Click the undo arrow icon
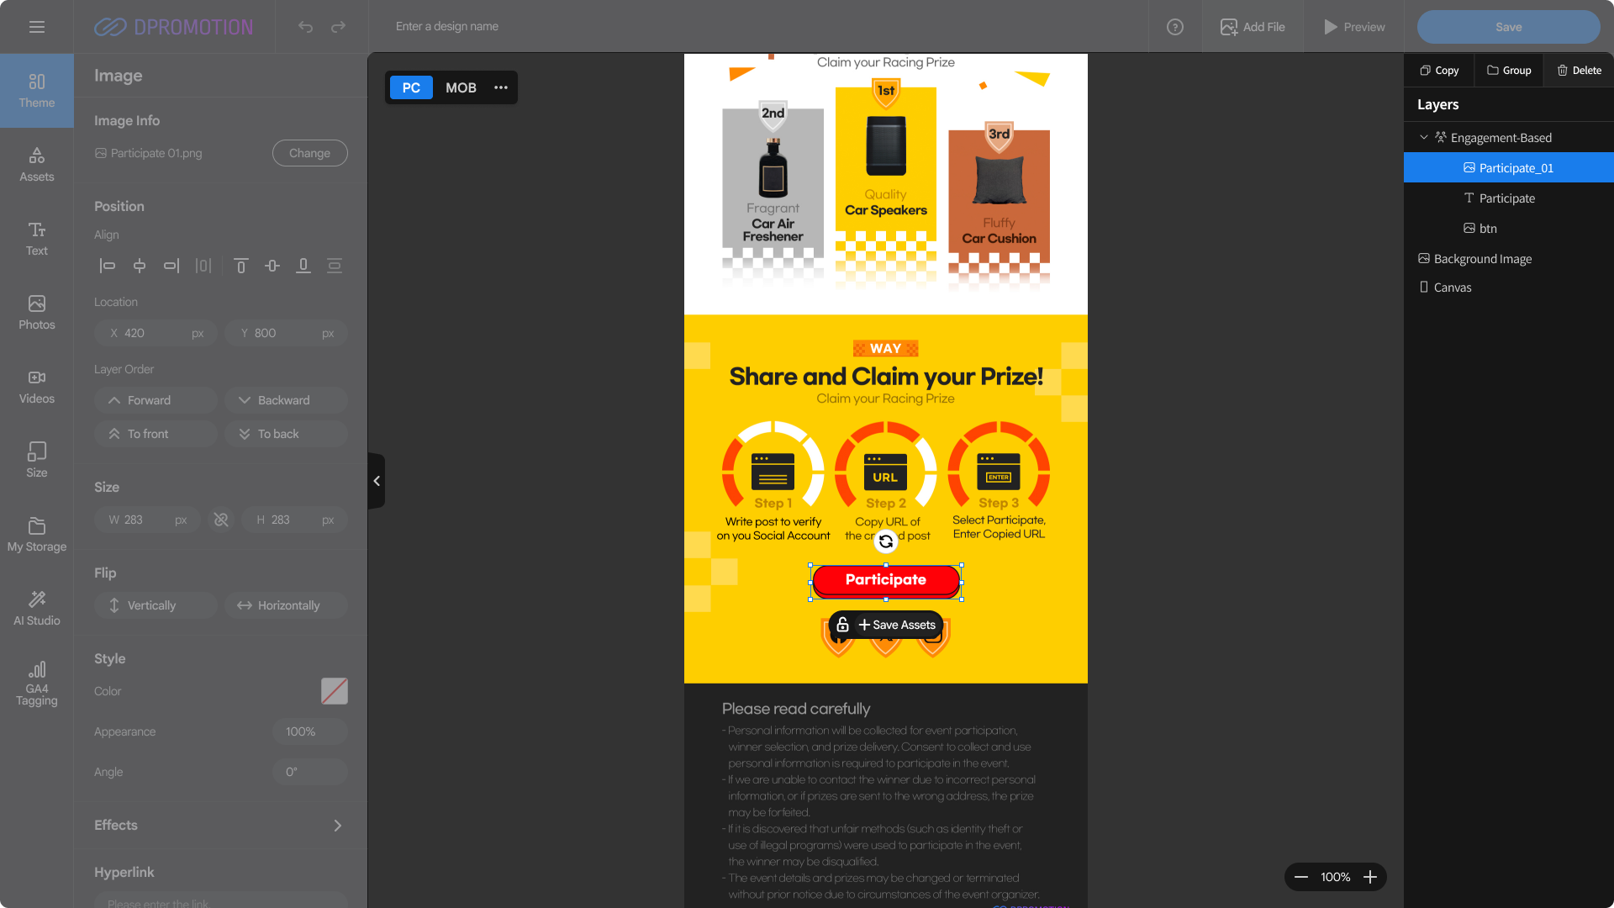 point(305,27)
